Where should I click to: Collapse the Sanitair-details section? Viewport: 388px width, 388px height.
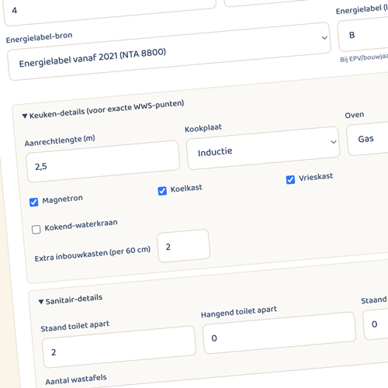point(71,300)
